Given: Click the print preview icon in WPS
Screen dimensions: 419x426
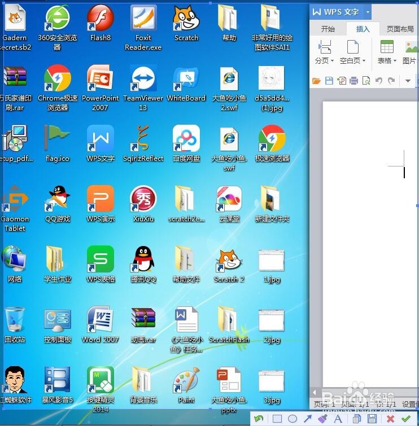Looking at the screenshot, I should coord(366,81).
